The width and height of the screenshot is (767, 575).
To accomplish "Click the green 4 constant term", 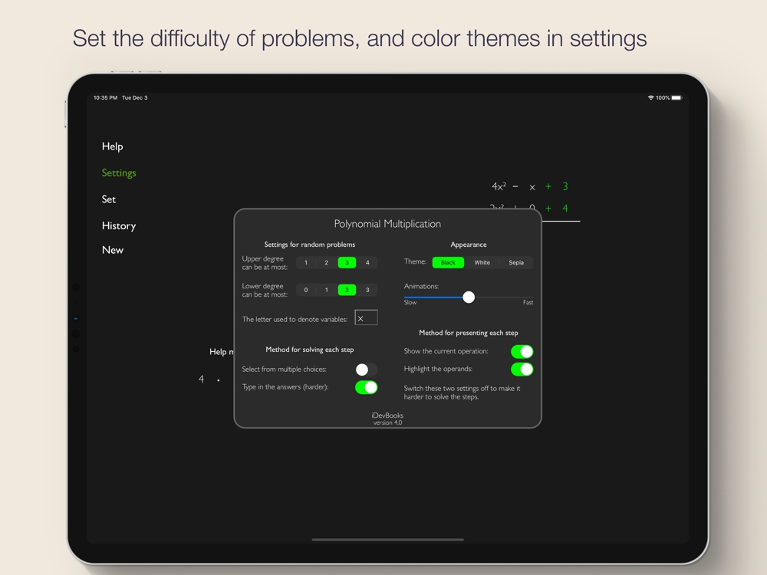I will tap(565, 209).
